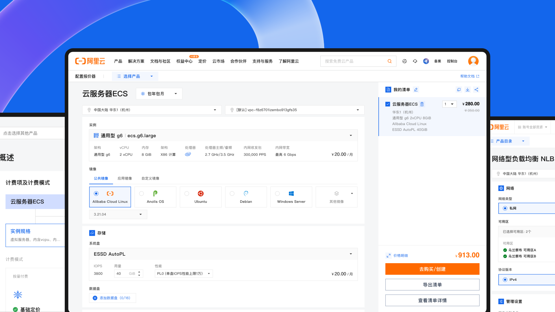Click the snowflake icon on left window

click(18, 295)
